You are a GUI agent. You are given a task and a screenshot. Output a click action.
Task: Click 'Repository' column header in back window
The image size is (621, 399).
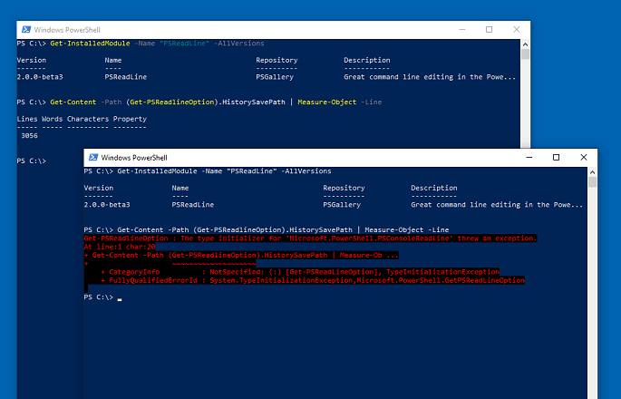tap(277, 60)
